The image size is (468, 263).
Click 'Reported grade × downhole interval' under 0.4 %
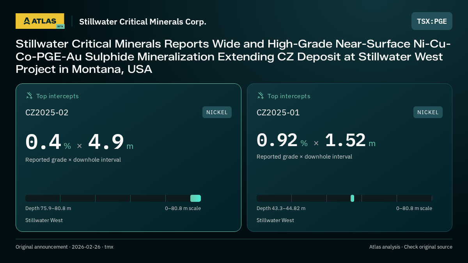click(73, 160)
